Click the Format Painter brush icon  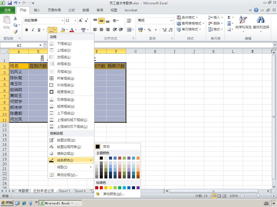pyautogui.click(x=15, y=32)
